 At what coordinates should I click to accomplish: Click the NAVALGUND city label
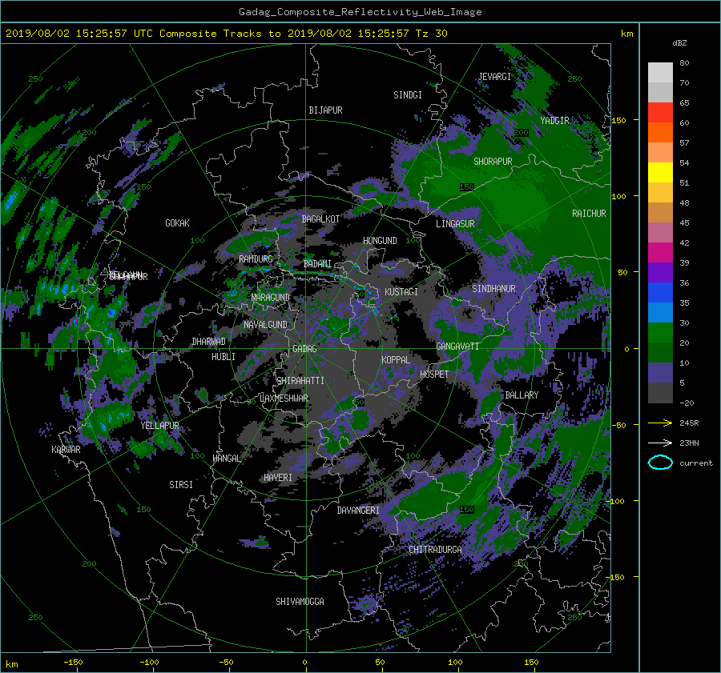(265, 325)
